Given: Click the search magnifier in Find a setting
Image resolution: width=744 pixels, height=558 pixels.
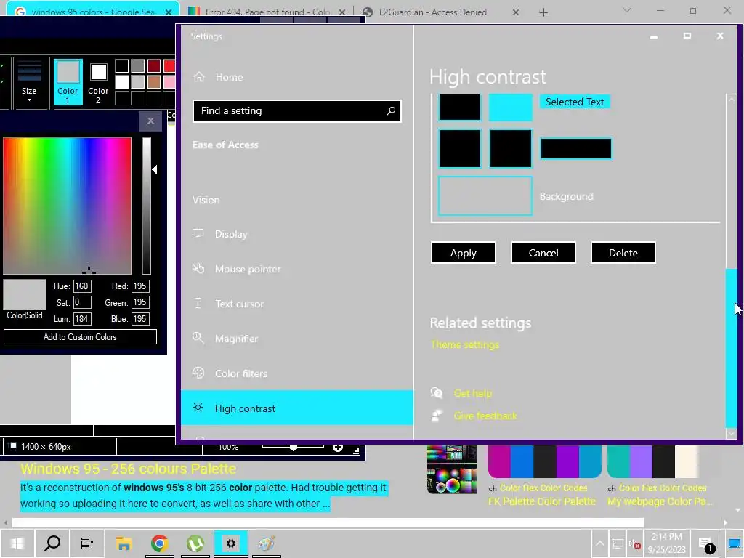Looking at the screenshot, I should (x=390, y=110).
